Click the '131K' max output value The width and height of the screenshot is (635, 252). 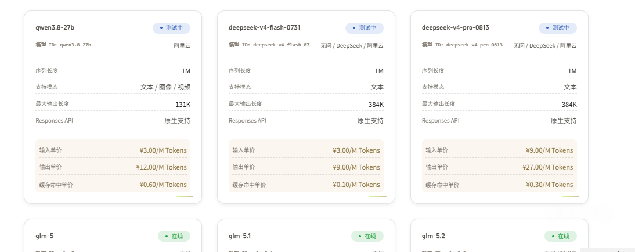[x=183, y=105]
